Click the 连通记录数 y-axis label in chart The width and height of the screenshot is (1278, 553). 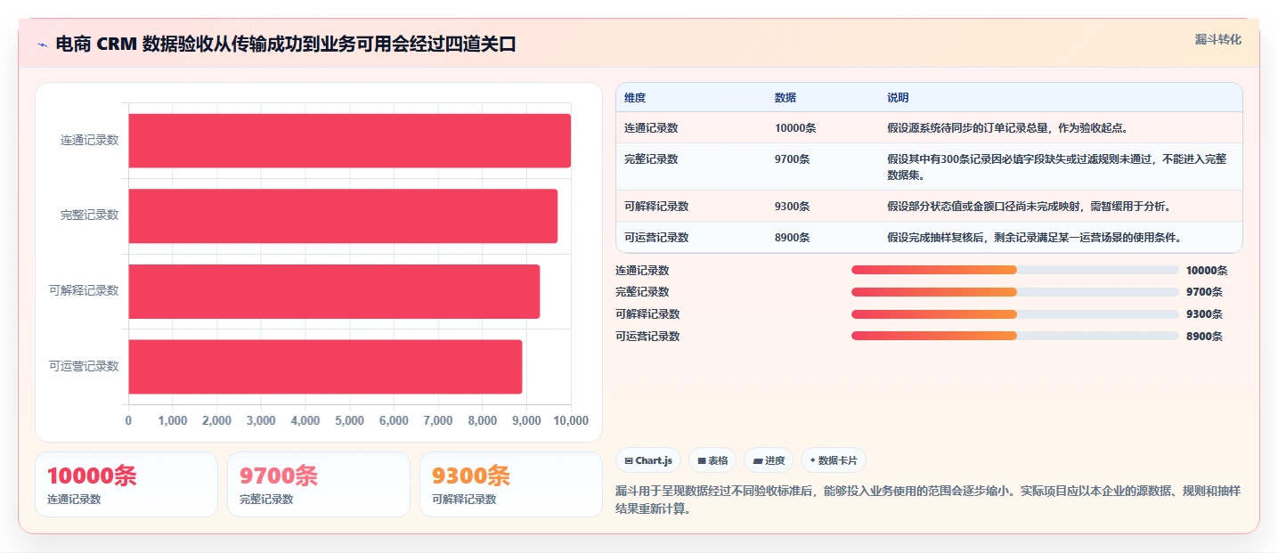pyautogui.click(x=90, y=141)
